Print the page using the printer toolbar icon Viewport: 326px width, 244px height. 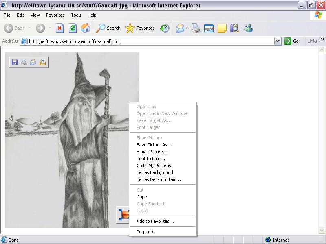click(x=196, y=28)
